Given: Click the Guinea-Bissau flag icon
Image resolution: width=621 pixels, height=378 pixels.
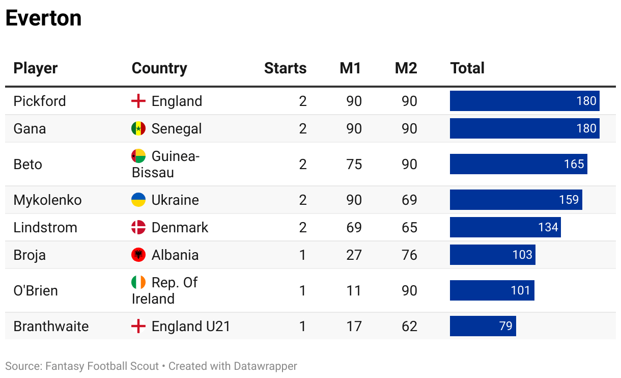Looking at the screenshot, I should 138,156.
